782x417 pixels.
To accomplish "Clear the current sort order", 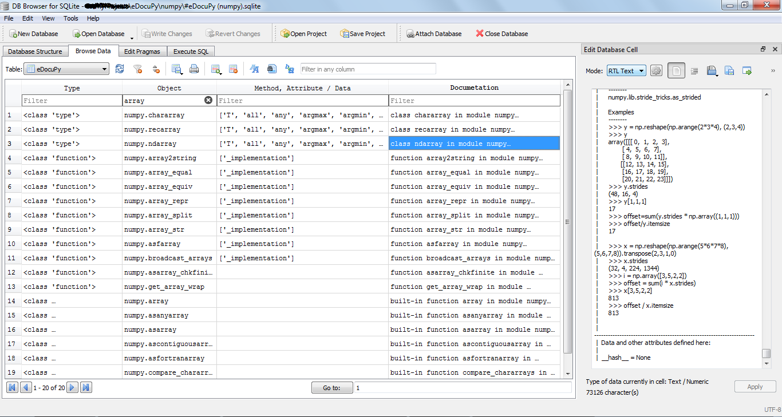I will point(155,69).
